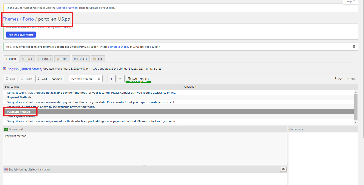Follow the activate your copy link
Image resolution: width=364 pixels, height=185 pixels.
pos(119,47)
